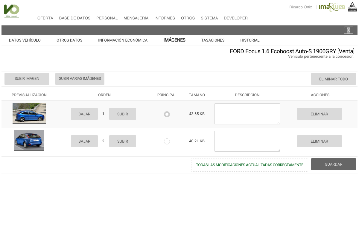Click the SUBIR IMAGEN button
Screen dimensions: 359x235
[x=27, y=79]
